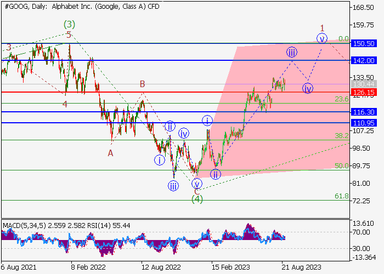This screenshot has width=384, height=274.
Task: Select the 142.00 blue price level tag
Action: click(x=364, y=60)
